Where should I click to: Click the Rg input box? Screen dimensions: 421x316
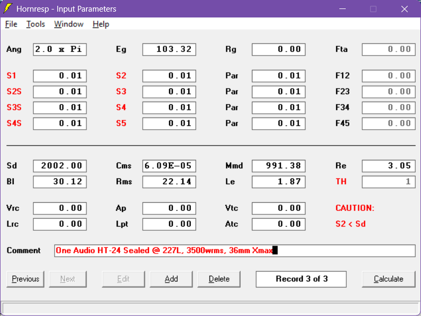click(278, 50)
